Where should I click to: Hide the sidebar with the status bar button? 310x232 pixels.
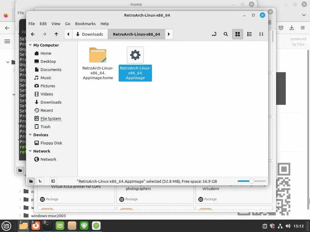(53, 181)
